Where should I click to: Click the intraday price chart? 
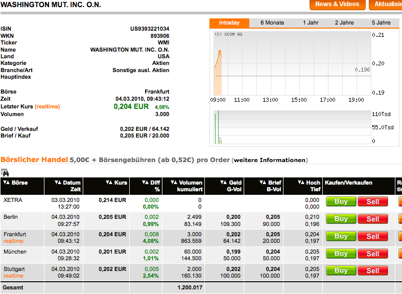point(292,63)
